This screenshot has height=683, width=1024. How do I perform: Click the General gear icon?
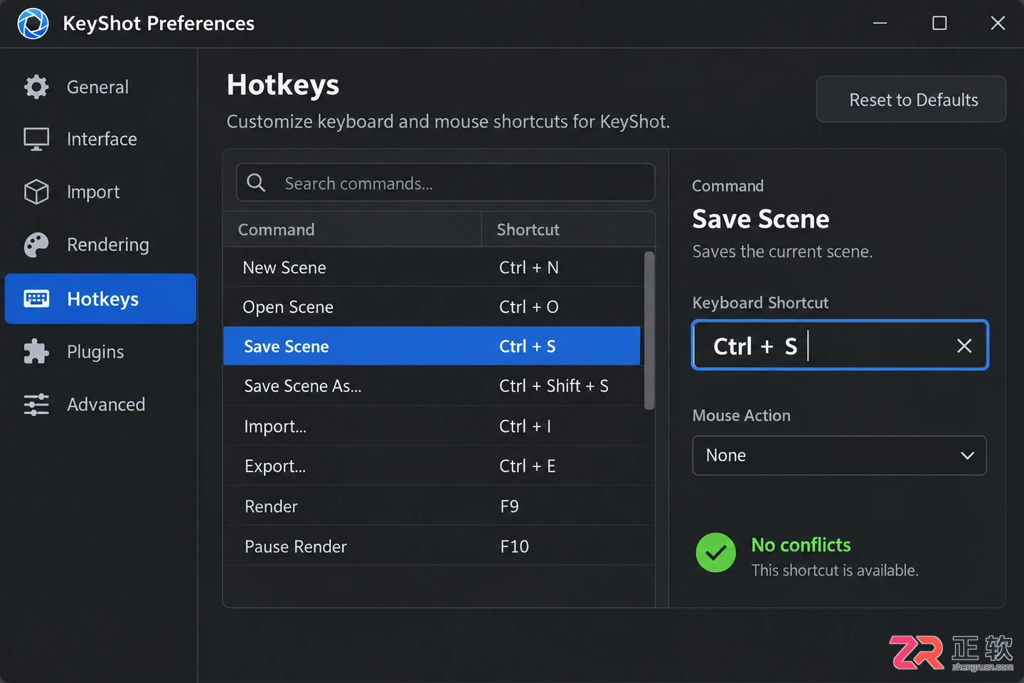pos(36,87)
